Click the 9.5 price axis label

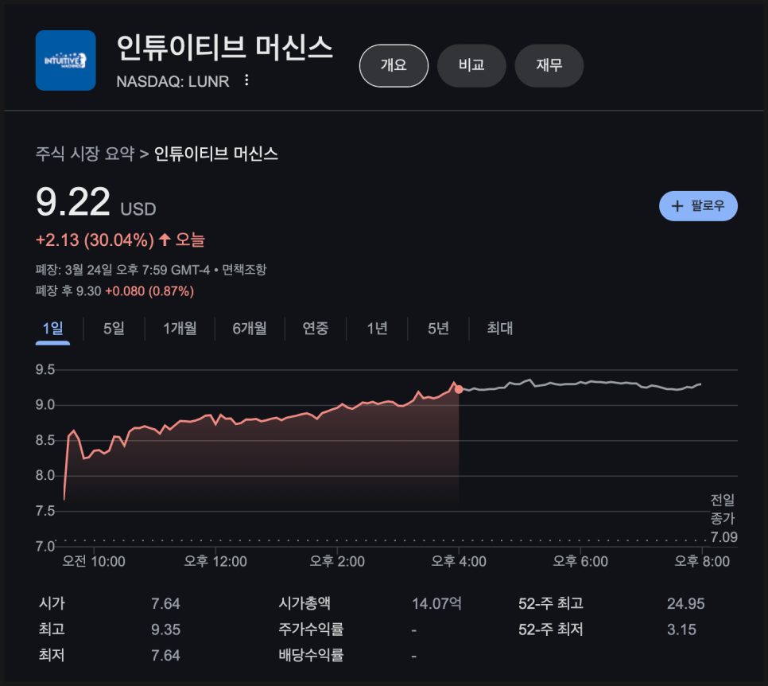point(45,370)
